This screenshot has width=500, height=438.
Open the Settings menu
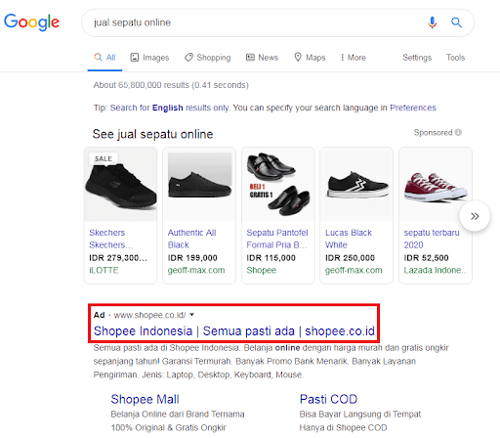[x=417, y=58]
